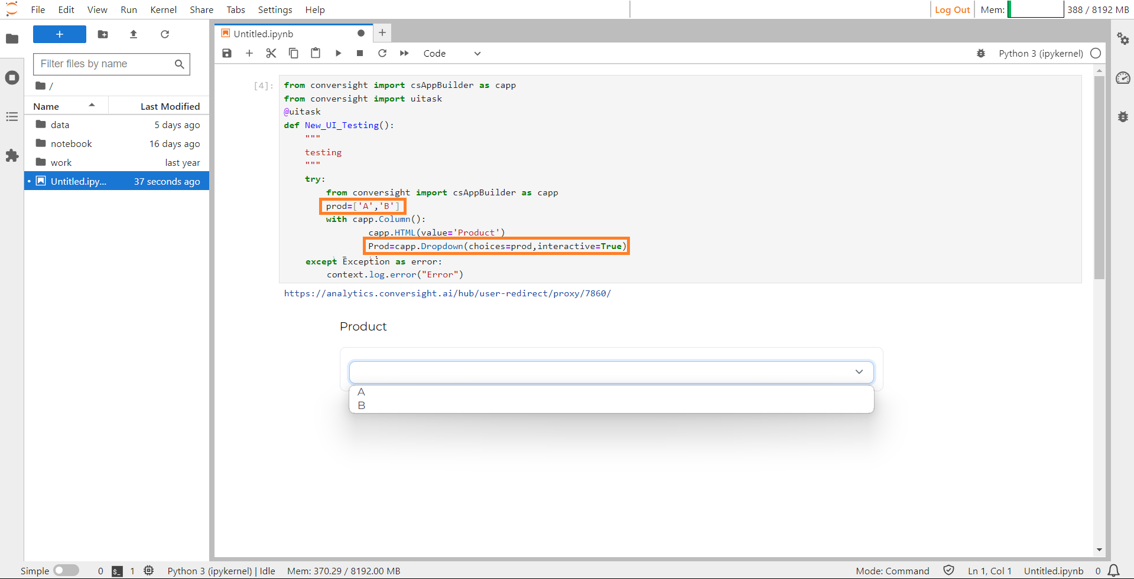
Task: Open the Edit menu
Action: click(66, 9)
